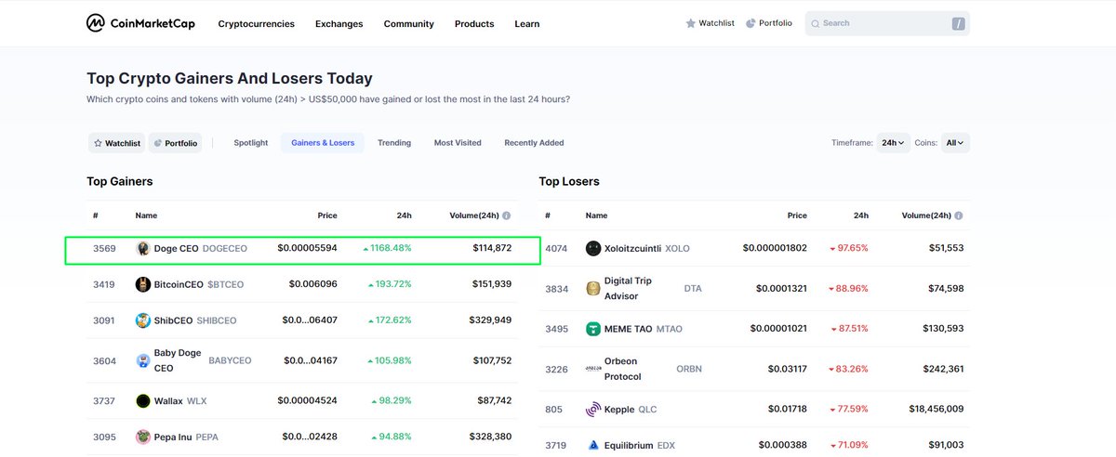Click the Top Losers heading
Image resolution: width=1116 pixels, height=457 pixels.
pyautogui.click(x=569, y=181)
